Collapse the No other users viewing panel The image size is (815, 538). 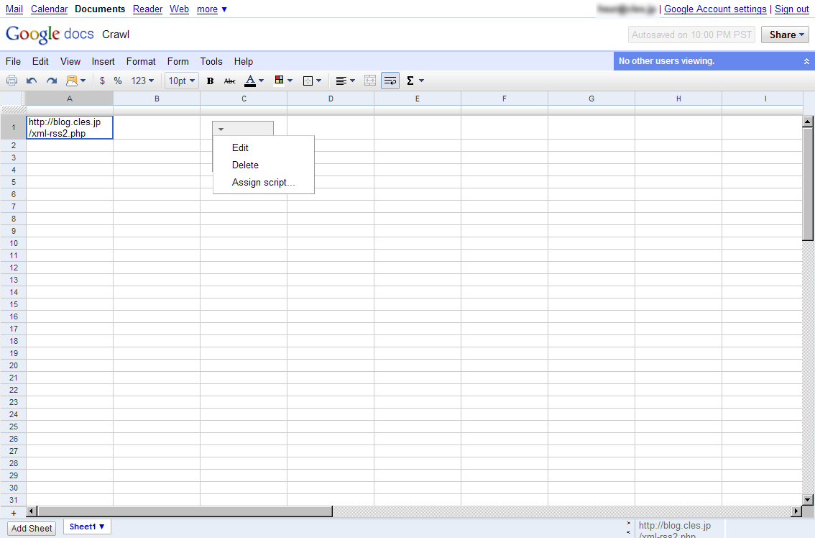click(806, 61)
